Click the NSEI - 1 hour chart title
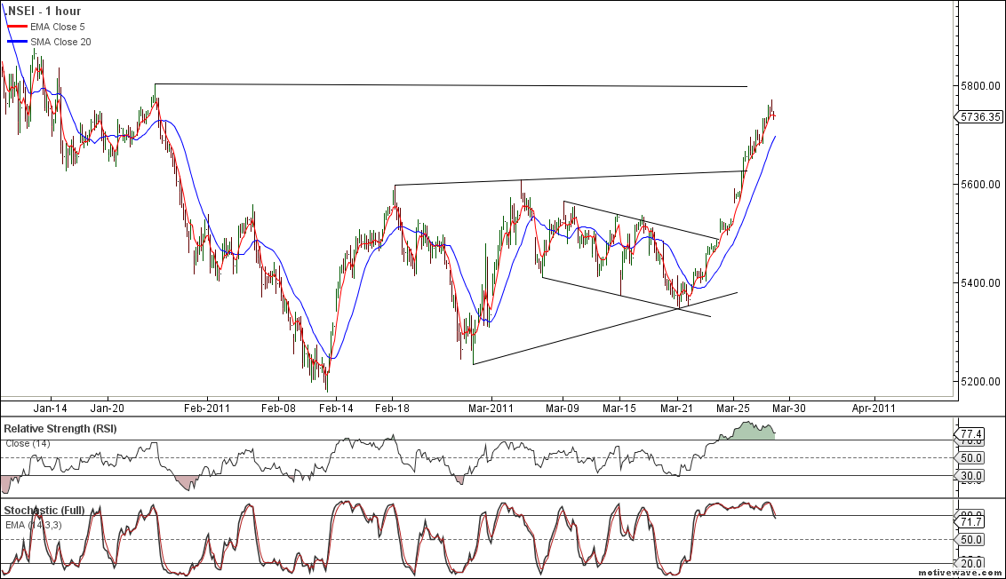The image size is (1006, 579). [43, 12]
